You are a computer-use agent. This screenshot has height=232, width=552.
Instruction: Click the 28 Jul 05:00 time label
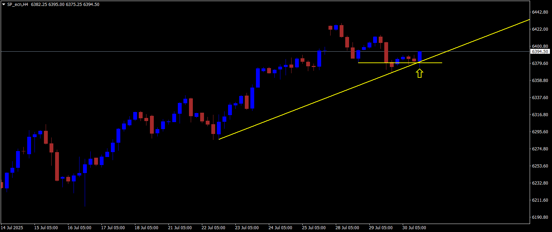pos(347,228)
